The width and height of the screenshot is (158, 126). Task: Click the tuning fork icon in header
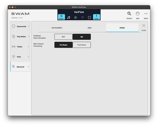point(82,17)
